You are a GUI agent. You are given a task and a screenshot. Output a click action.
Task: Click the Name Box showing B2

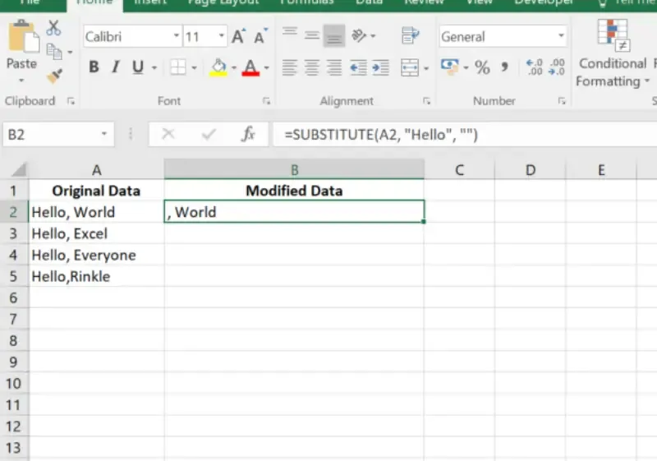click(58, 134)
